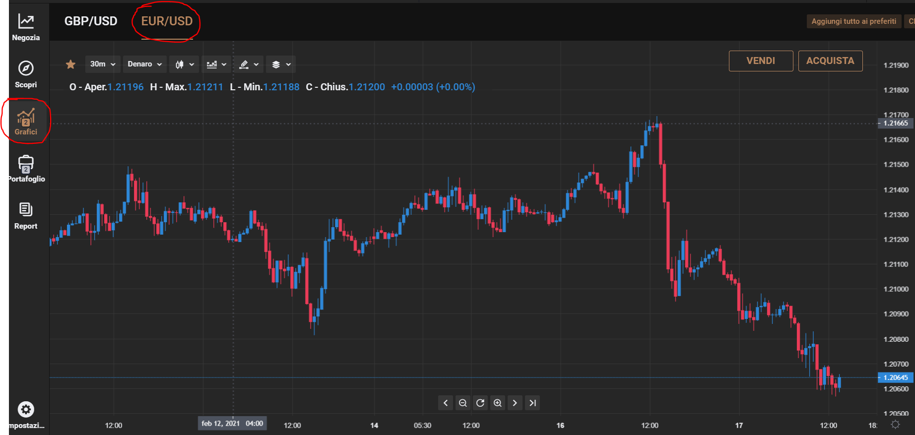915x435 pixels.
Task: Open the settings gear icon
Action: 26,410
